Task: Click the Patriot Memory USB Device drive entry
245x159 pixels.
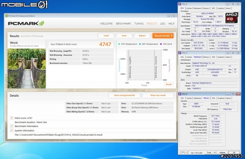Action: [x=147, y=107]
